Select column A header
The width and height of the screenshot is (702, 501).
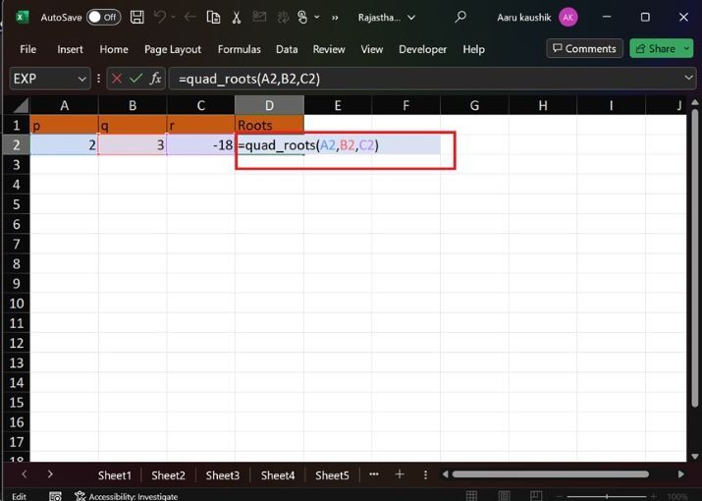click(x=65, y=105)
